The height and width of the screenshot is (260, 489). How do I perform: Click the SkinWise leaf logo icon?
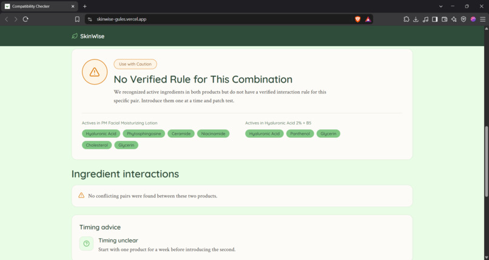click(75, 36)
